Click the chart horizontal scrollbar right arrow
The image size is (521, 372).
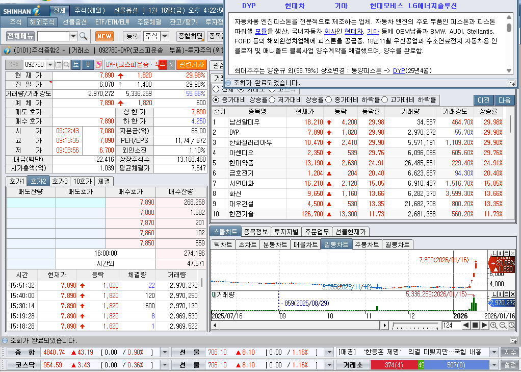[385, 326]
